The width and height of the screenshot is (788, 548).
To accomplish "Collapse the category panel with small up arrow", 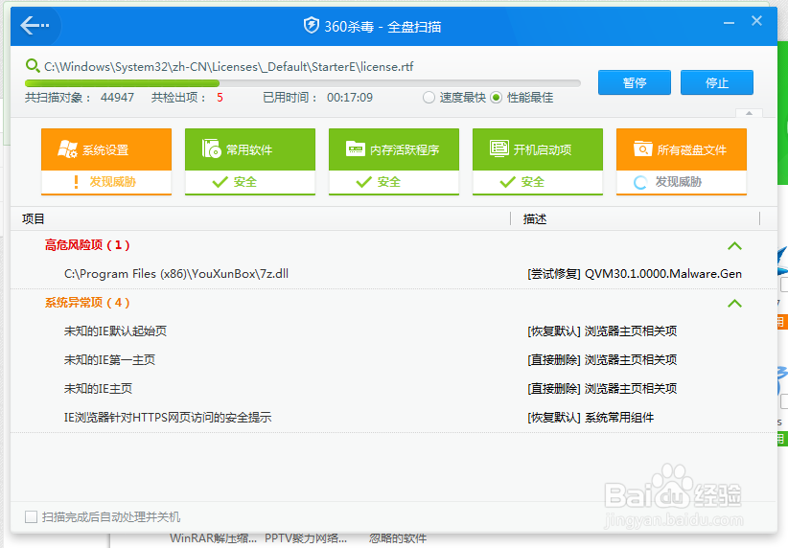I will click(750, 113).
